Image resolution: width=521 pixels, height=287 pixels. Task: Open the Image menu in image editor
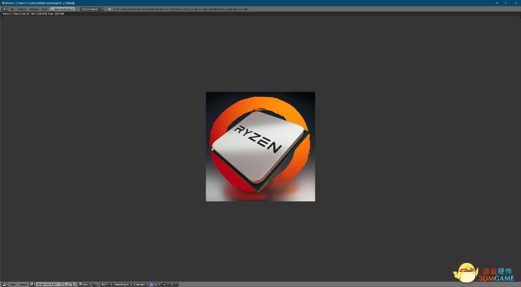point(23,285)
